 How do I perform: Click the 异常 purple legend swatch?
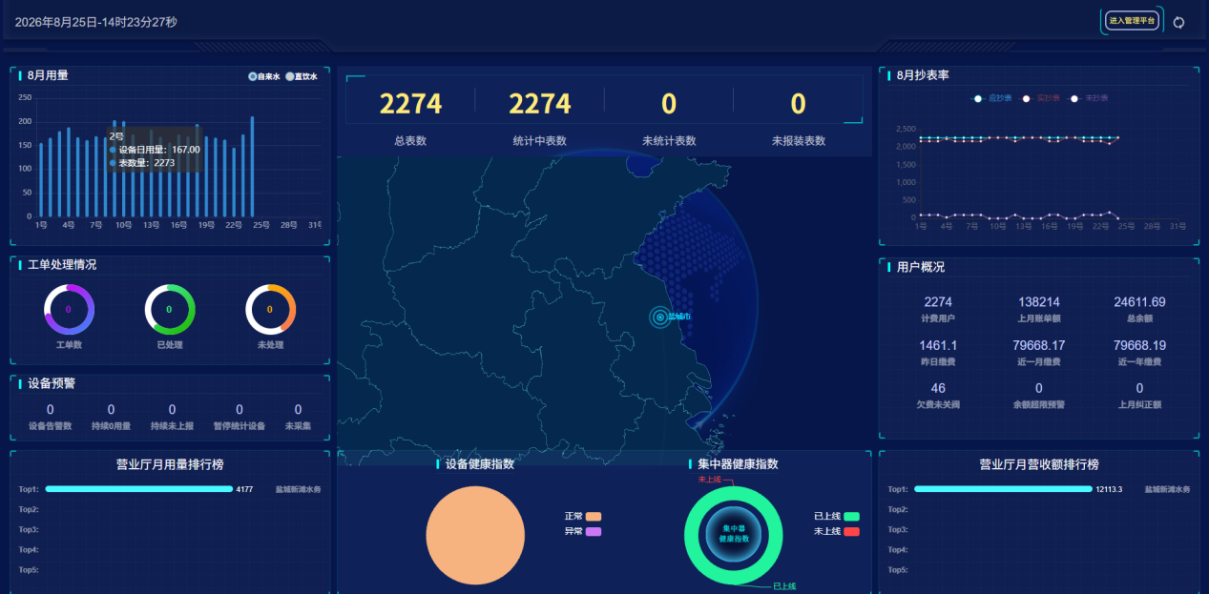(594, 531)
